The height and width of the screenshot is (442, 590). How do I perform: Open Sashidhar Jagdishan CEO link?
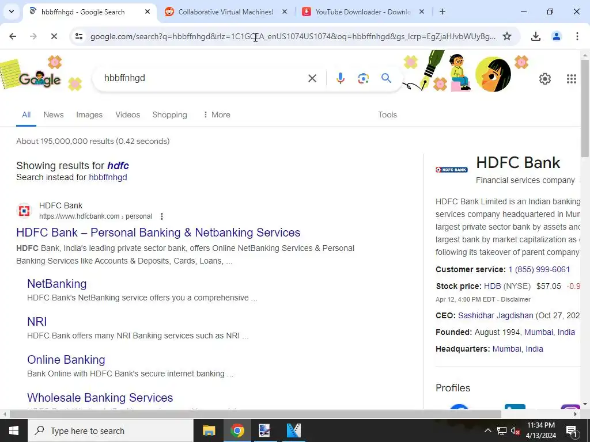point(496,315)
